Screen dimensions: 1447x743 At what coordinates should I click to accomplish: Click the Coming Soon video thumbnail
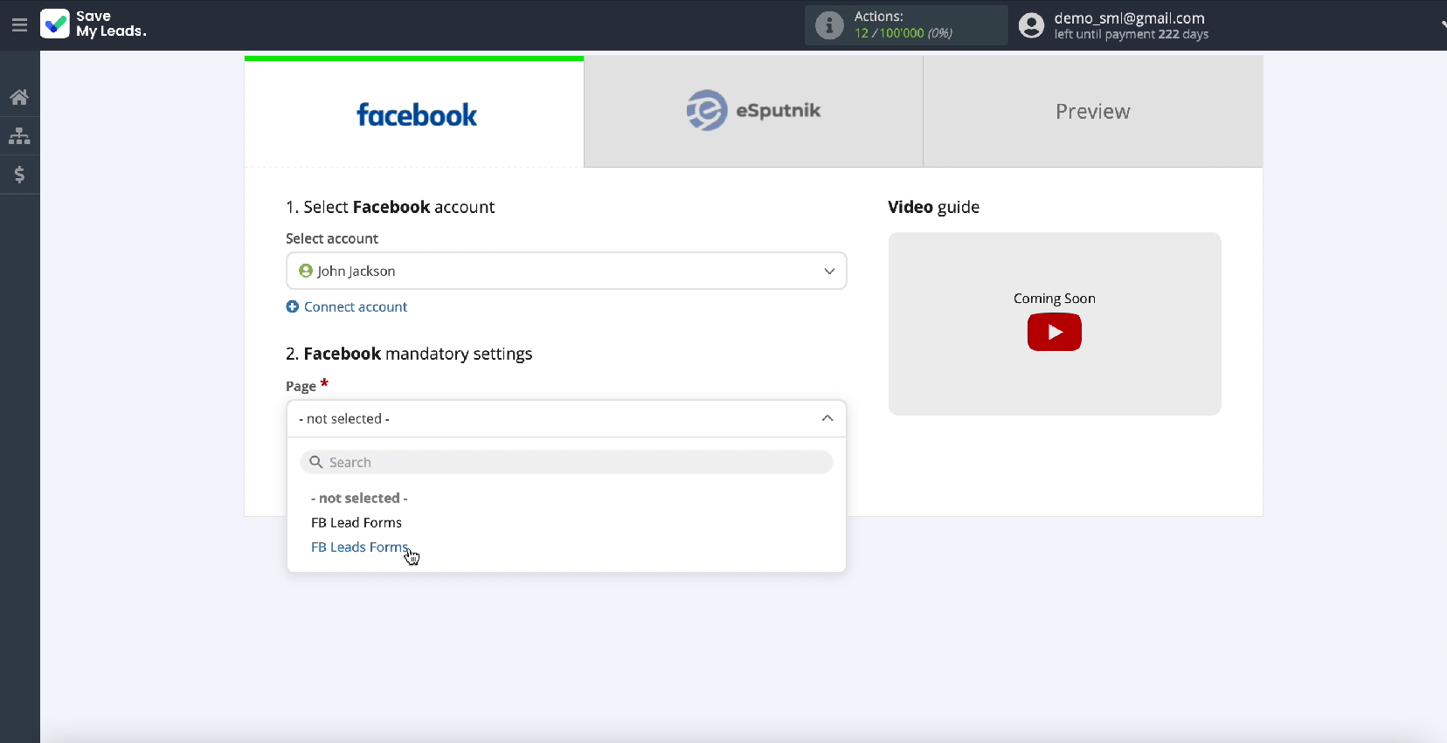tap(1055, 323)
